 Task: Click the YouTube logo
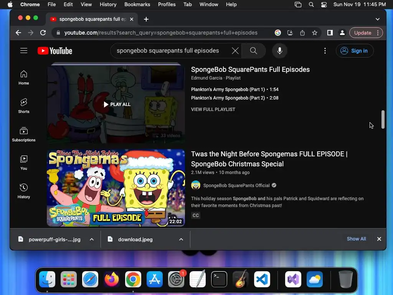click(55, 51)
